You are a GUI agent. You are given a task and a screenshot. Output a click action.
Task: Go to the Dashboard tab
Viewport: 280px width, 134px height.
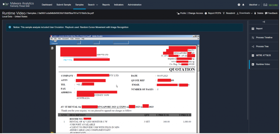[47, 5]
